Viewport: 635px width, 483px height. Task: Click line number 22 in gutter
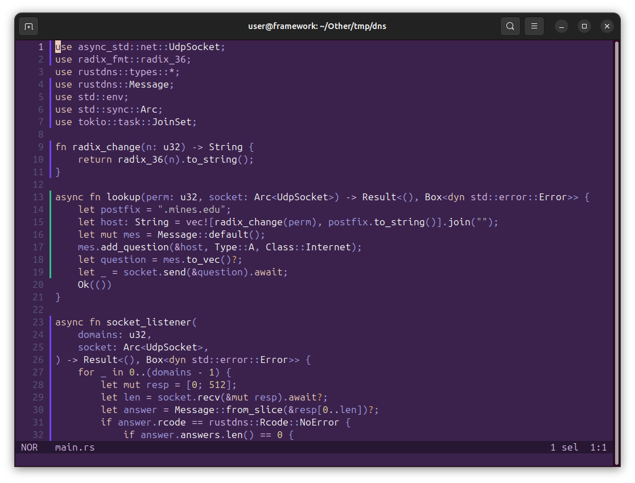(x=38, y=309)
